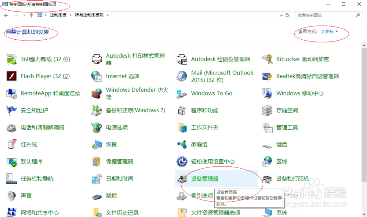Click the 系统 link text
The width and height of the screenshot is (367, 217).
(x=281, y=213)
